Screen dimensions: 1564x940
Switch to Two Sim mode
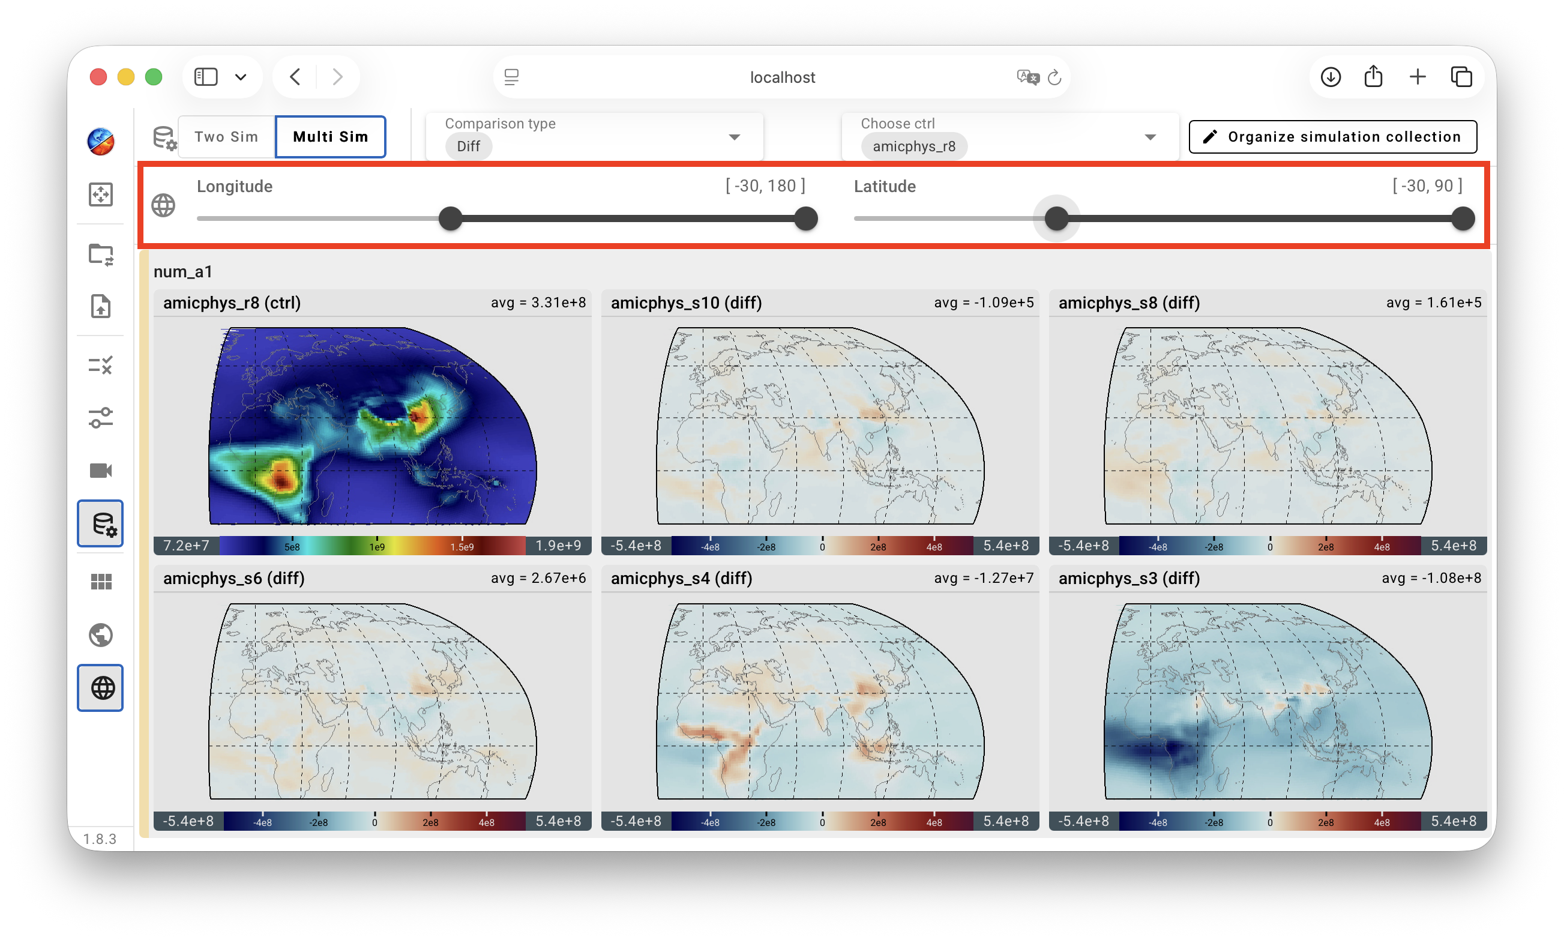(227, 137)
